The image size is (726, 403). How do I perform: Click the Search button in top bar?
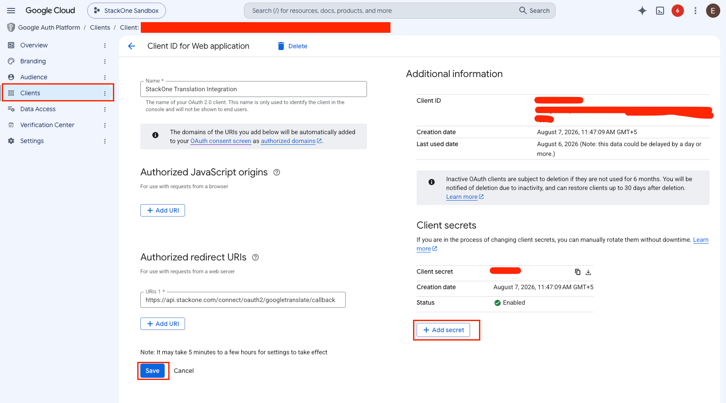(x=535, y=11)
